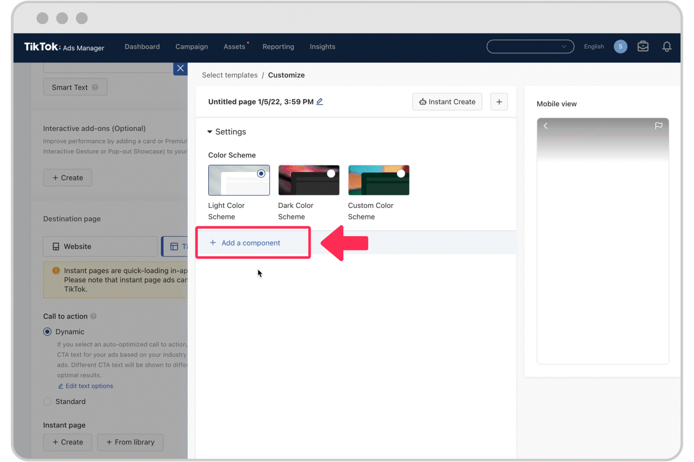Open the account selector dropdown
The image size is (694, 462).
[x=530, y=47]
